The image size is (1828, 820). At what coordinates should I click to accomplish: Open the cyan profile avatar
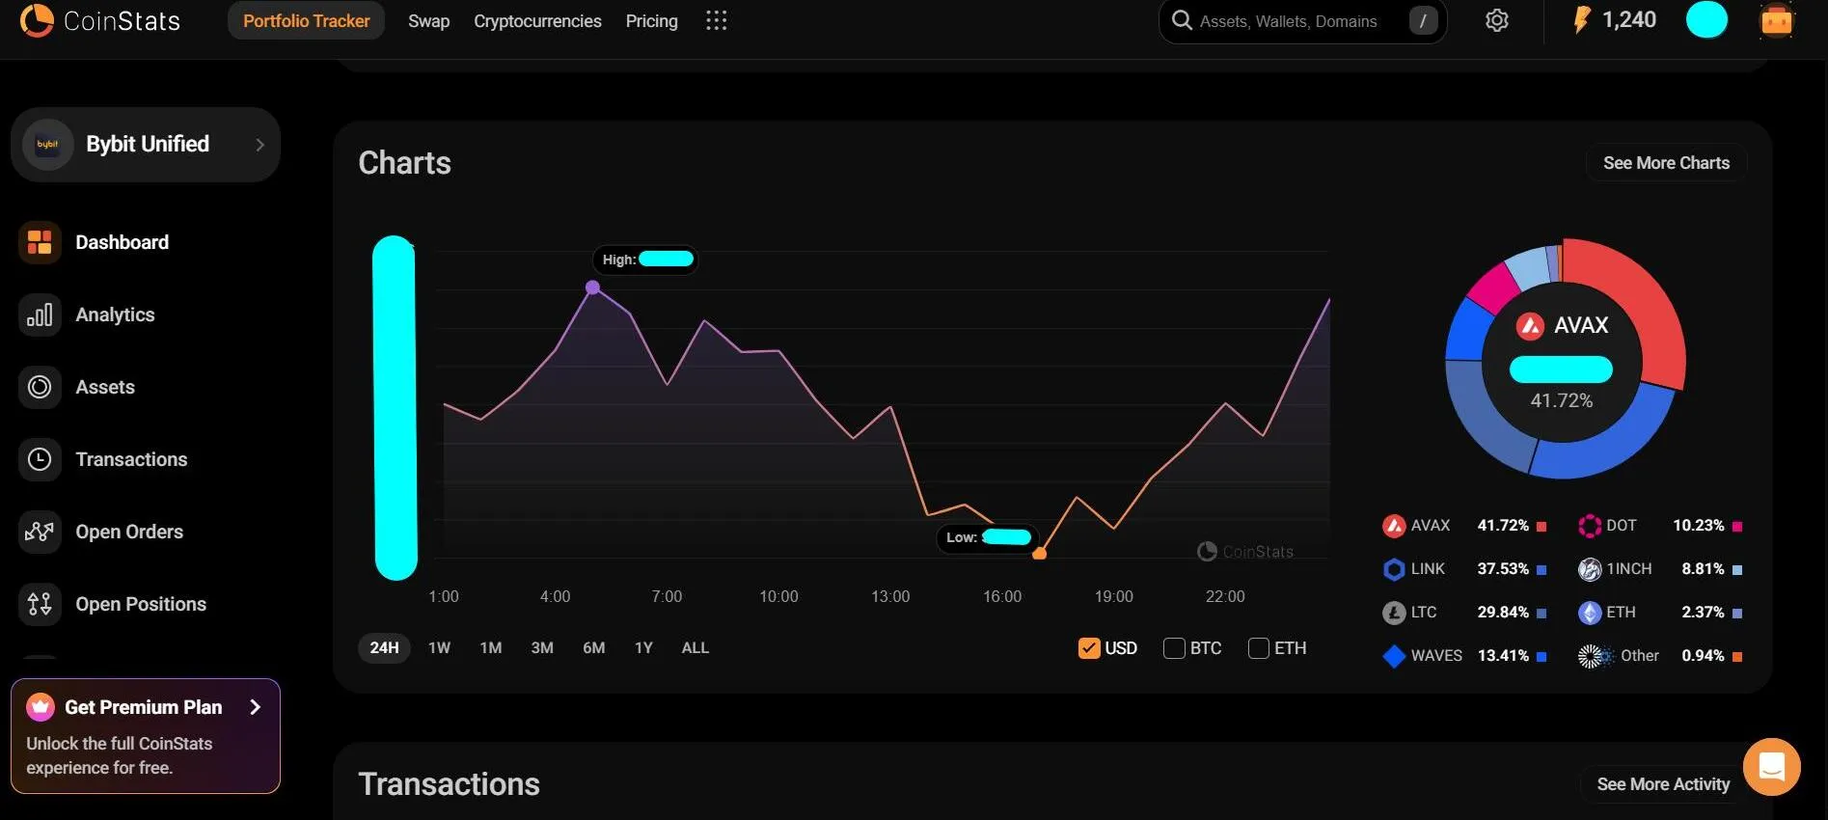click(1706, 20)
